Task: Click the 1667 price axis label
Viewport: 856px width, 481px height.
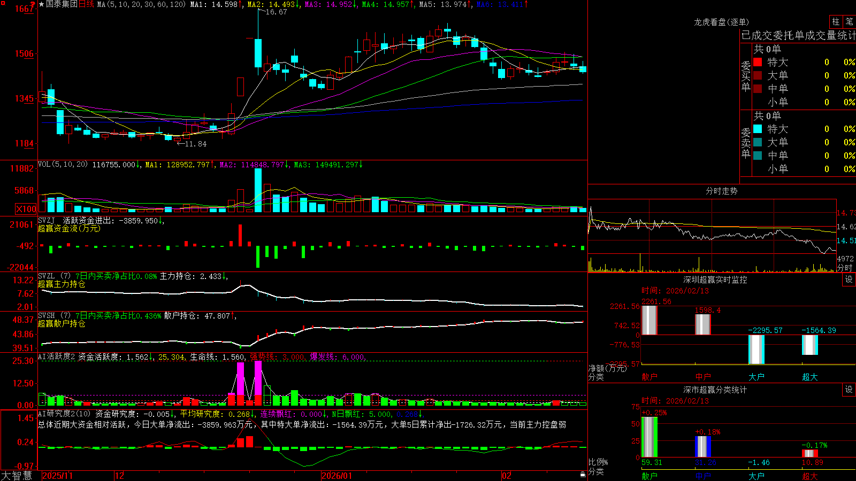Action: pyautogui.click(x=24, y=9)
